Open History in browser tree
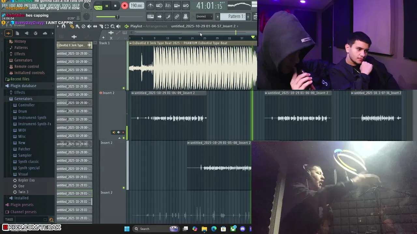417x234 pixels. [20, 41]
